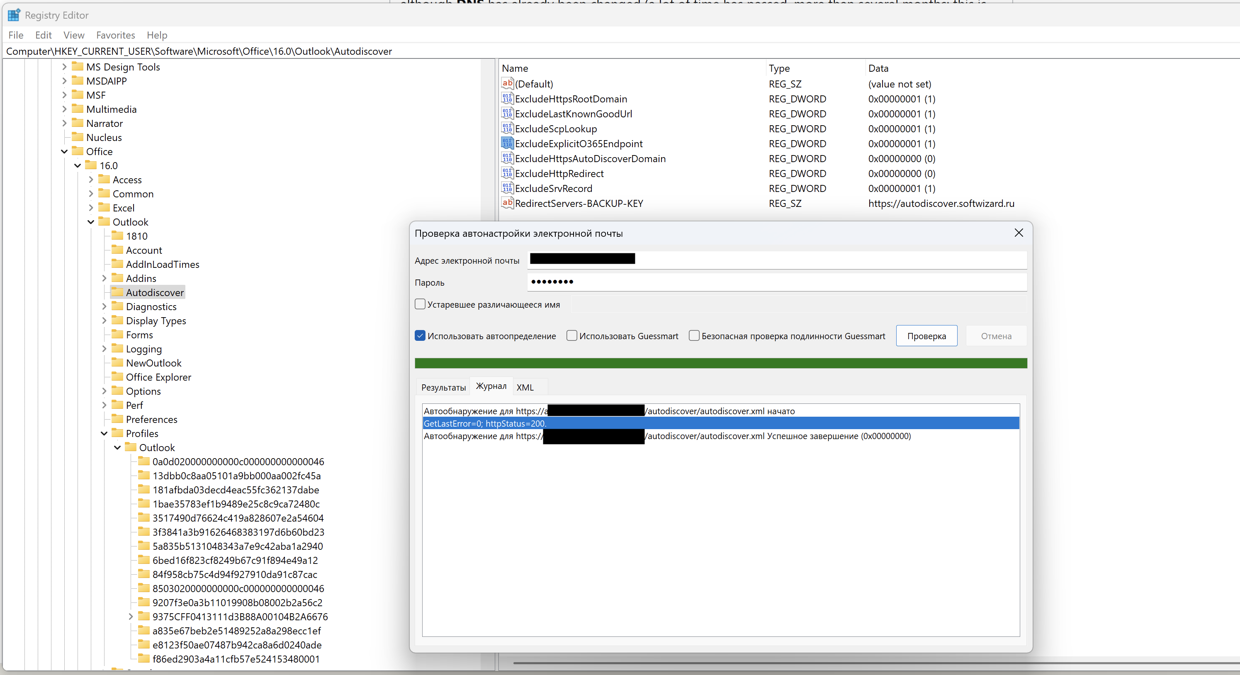Enable Безопасная проверка подлинности Guessmart checkbox
1240x675 pixels.
coord(694,336)
